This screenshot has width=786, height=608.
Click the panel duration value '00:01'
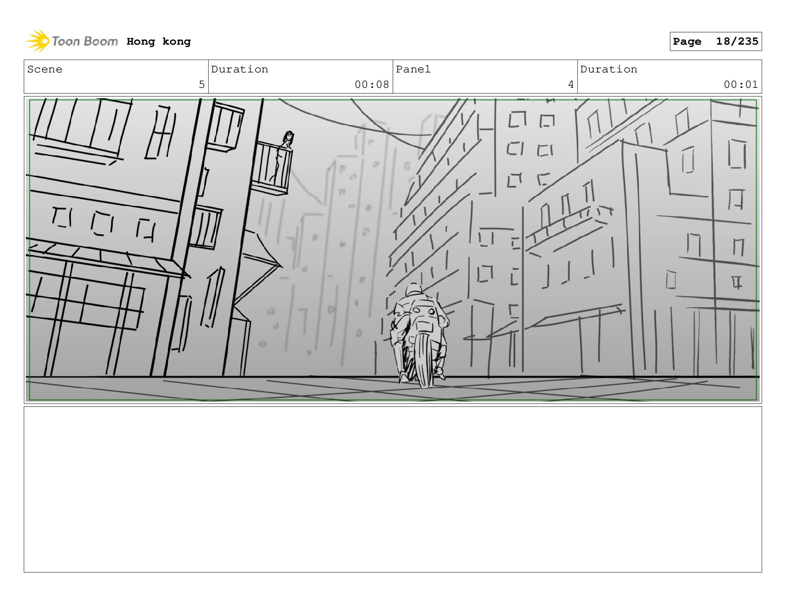point(741,84)
